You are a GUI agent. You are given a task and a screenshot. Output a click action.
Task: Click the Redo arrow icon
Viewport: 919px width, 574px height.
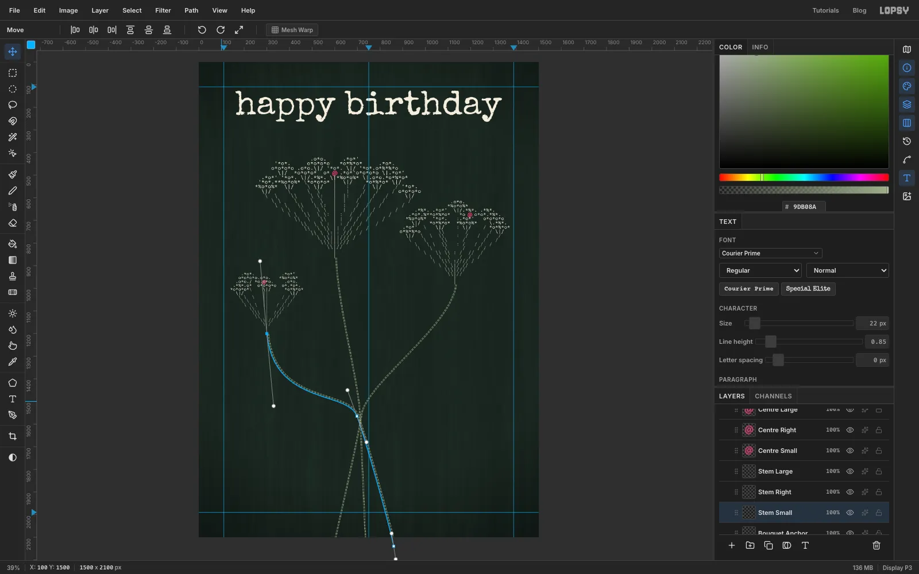point(220,30)
